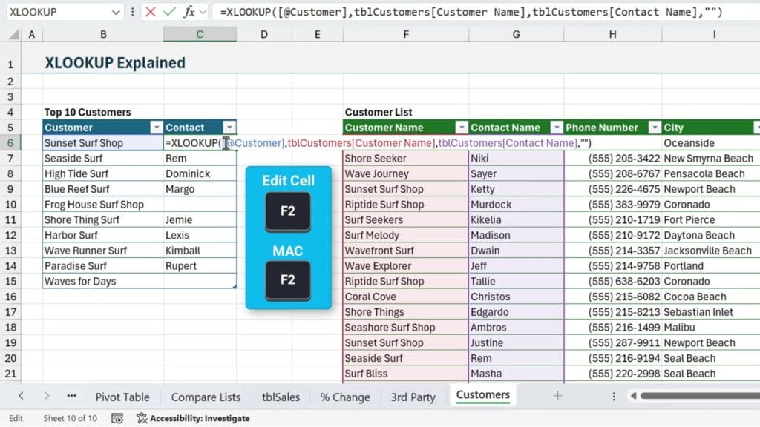This screenshot has height=427, width=760.
Task: Click the horizontal scrollbar left arrow
Action: click(x=634, y=396)
